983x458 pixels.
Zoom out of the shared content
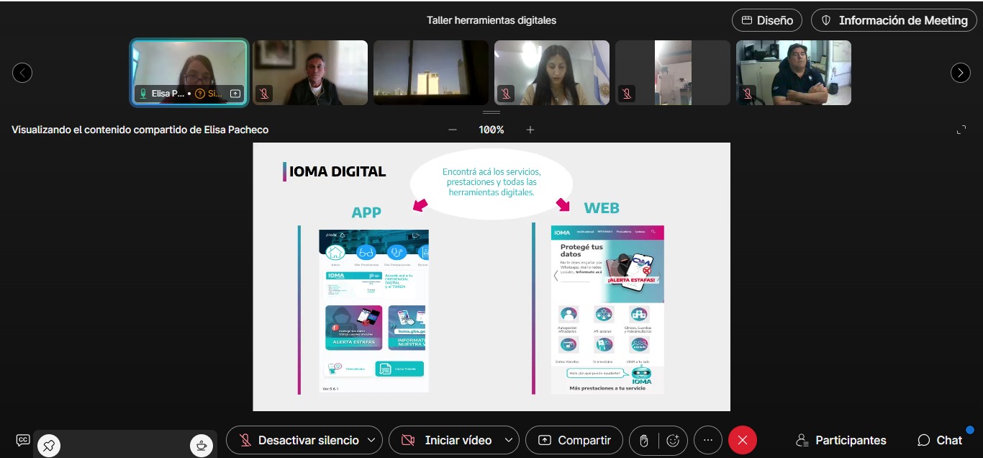pos(453,130)
